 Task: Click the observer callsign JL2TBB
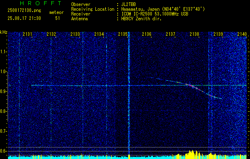pyautogui.click(x=128, y=4)
